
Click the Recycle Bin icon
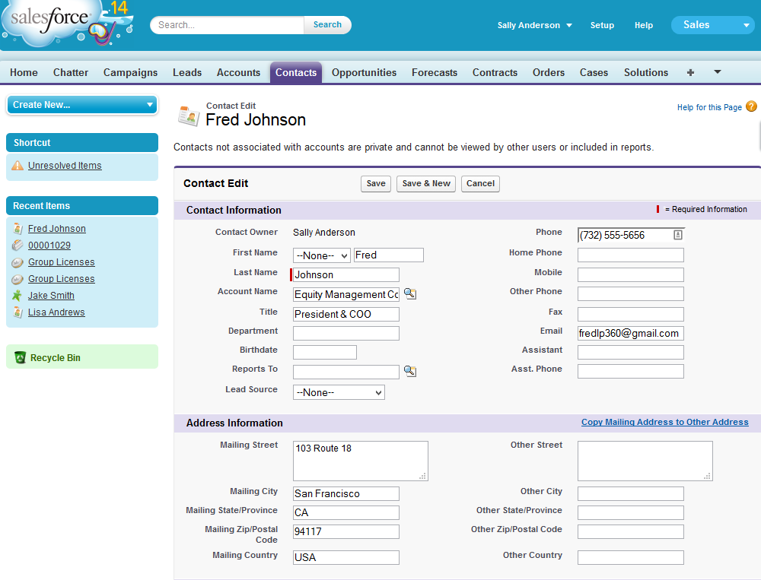pyautogui.click(x=20, y=357)
